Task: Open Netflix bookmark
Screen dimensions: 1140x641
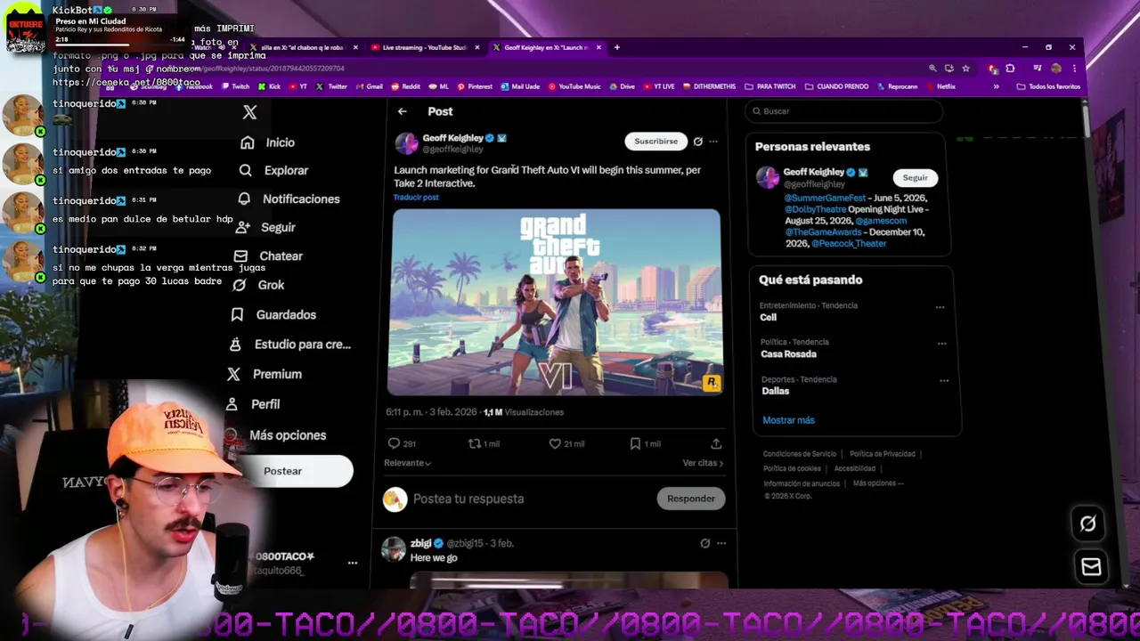Action: pyautogui.click(x=941, y=86)
